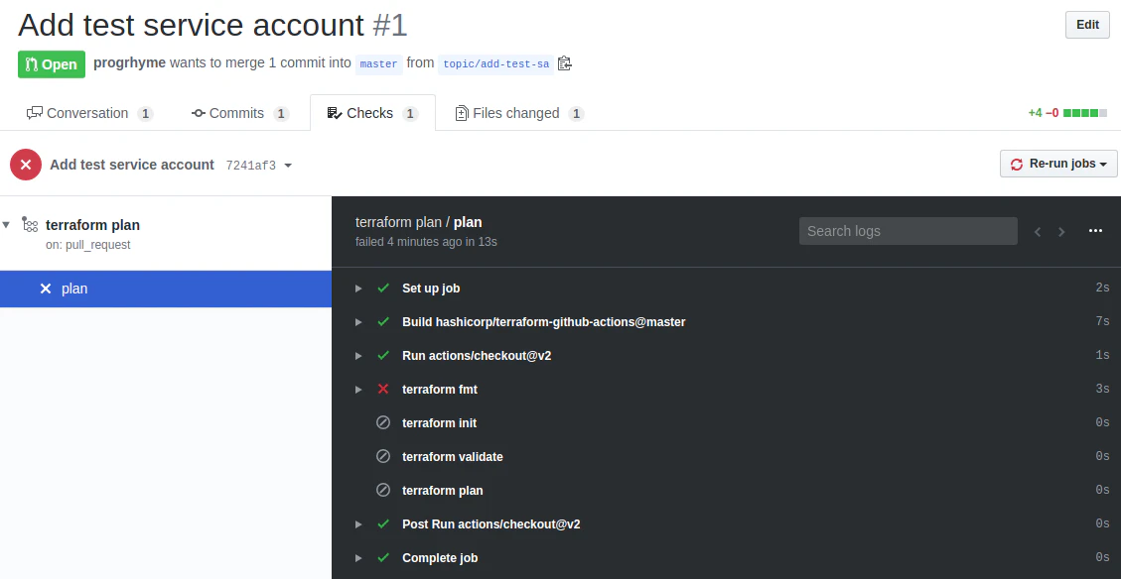Click the red failed status icon
The image size is (1121, 579).
coord(26,165)
